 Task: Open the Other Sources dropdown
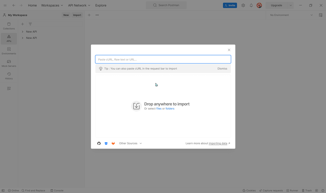(x=130, y=143)
